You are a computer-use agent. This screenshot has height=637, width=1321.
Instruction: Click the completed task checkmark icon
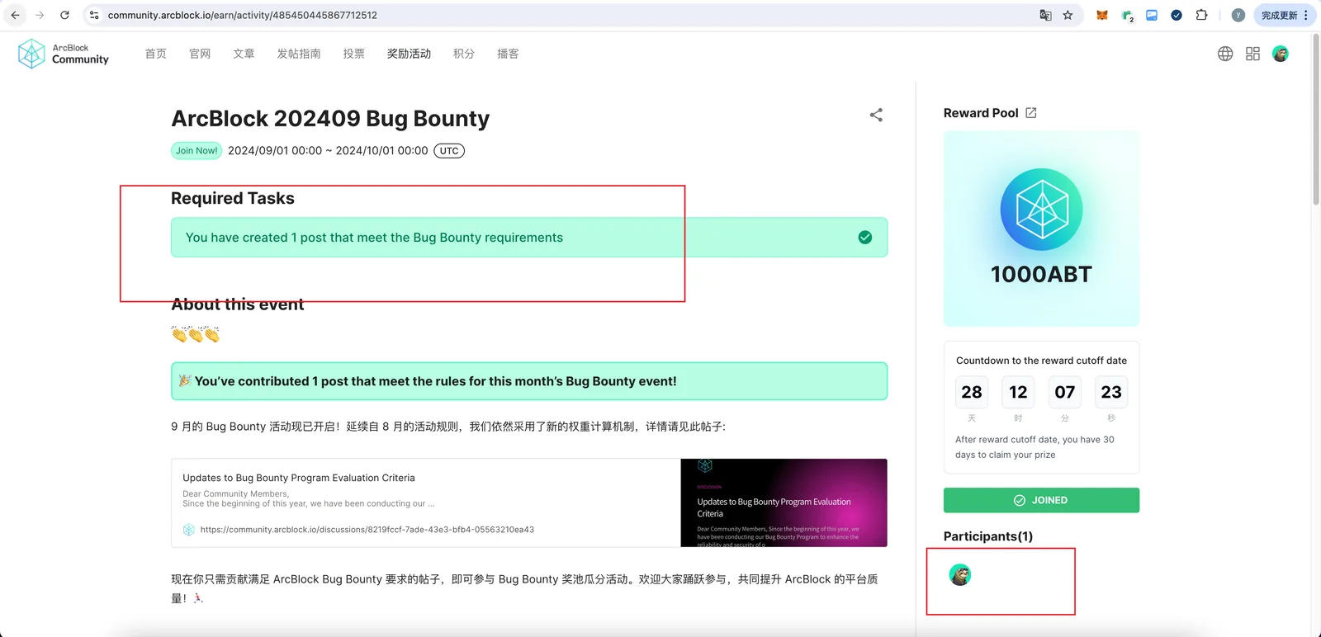[865, 238]
